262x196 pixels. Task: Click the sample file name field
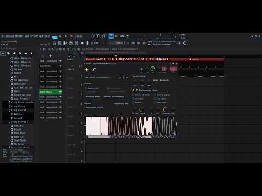pos(99,78)
